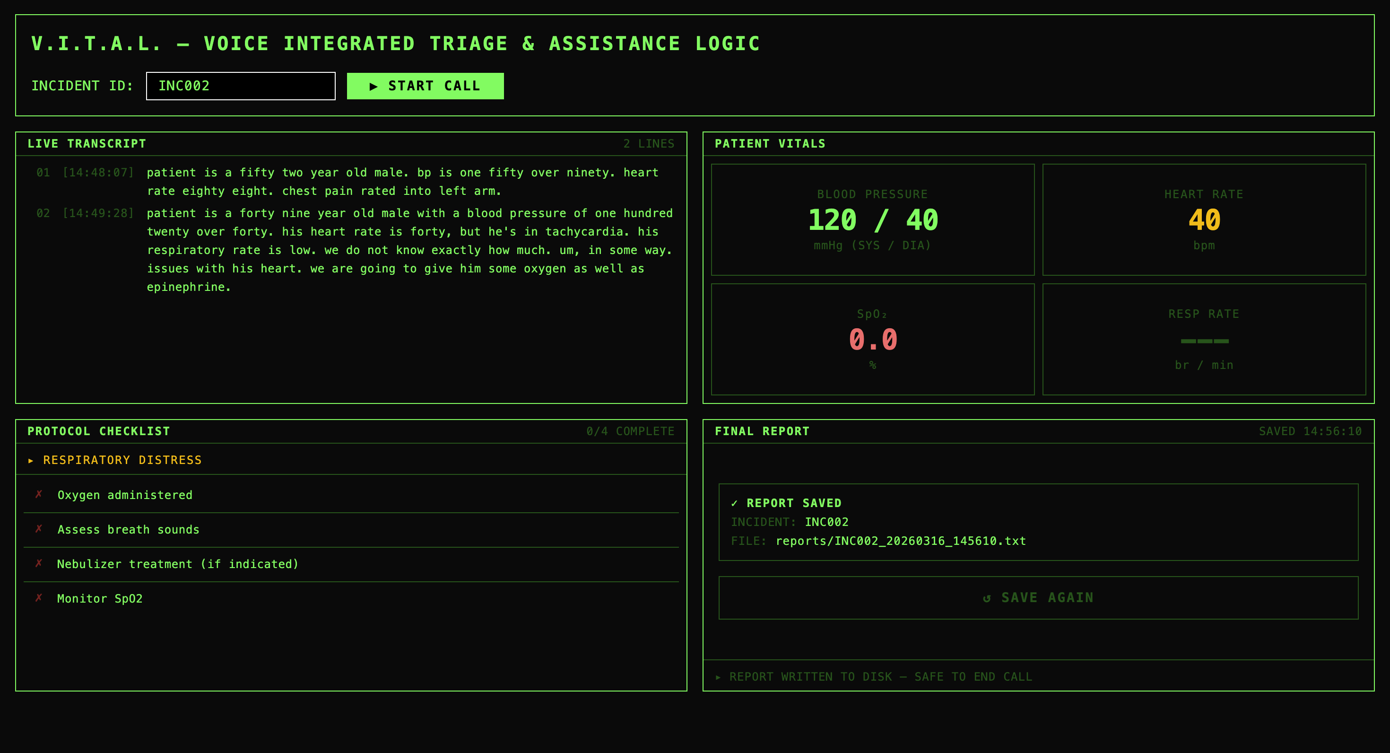This screenshot has height=753, width=1390.
Task: Click the X icon next to Monitor SpO2
Action: point(39,598)
